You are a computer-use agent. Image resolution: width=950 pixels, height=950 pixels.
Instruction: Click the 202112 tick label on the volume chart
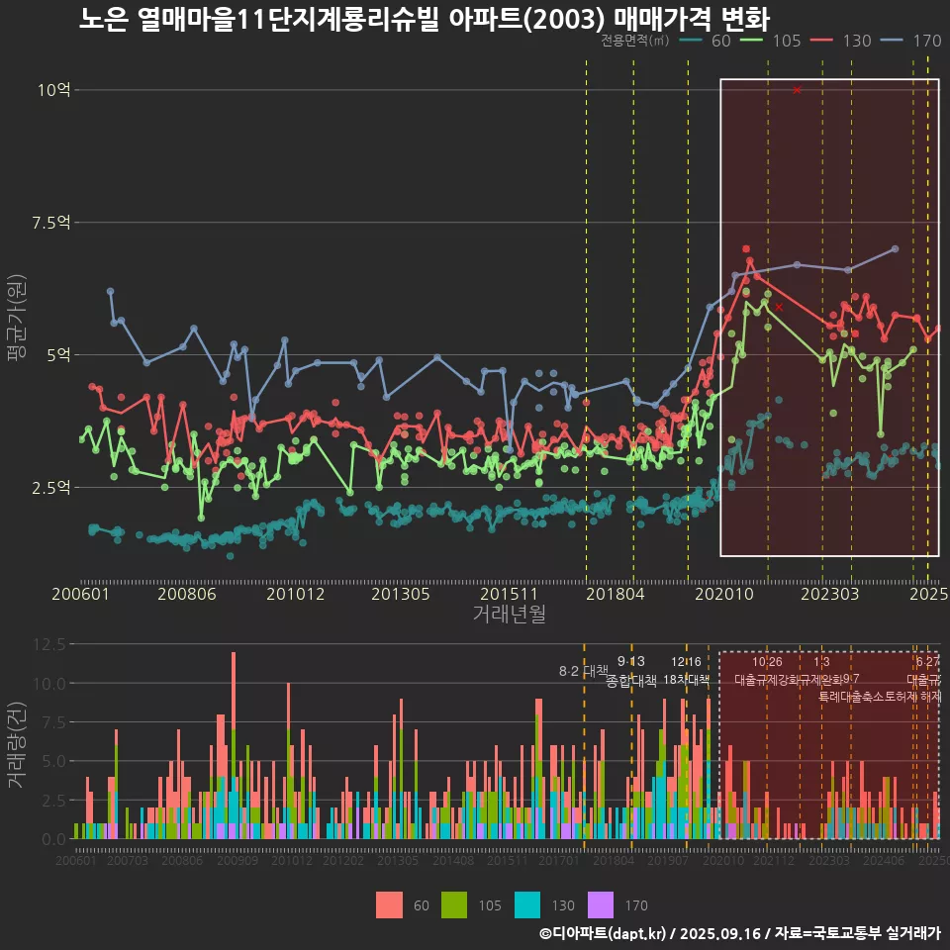[774, 860]
